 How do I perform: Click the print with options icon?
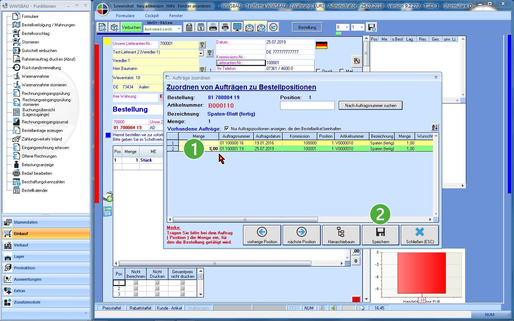pyautogui.click(x=225, y=27)
